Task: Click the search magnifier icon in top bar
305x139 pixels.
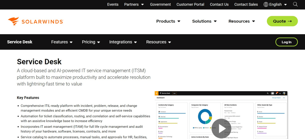Action: [295, 4]
